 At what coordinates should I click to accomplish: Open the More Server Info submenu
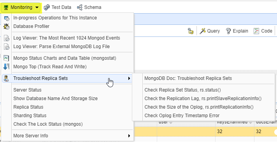67,136
